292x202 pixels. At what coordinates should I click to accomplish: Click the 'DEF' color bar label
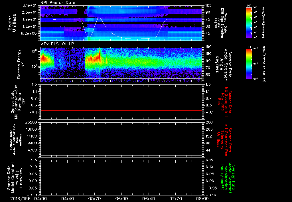click(x=249, y=47)
